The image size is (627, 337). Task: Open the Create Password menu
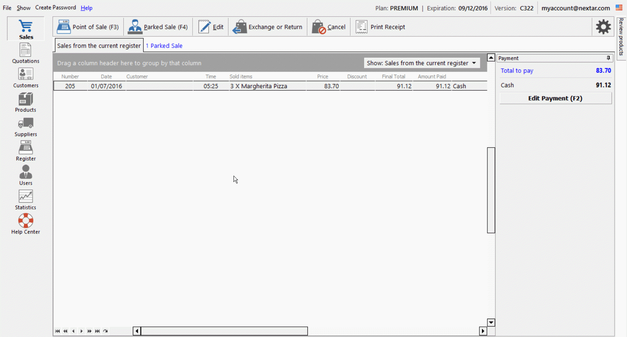56,8
